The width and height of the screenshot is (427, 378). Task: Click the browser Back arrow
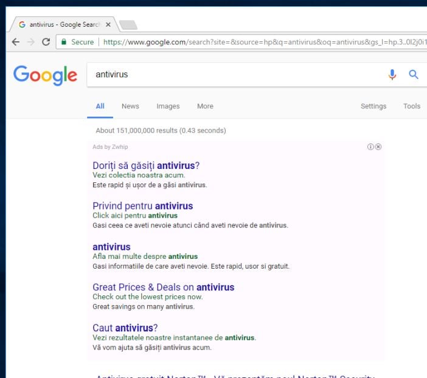point(16,42)
